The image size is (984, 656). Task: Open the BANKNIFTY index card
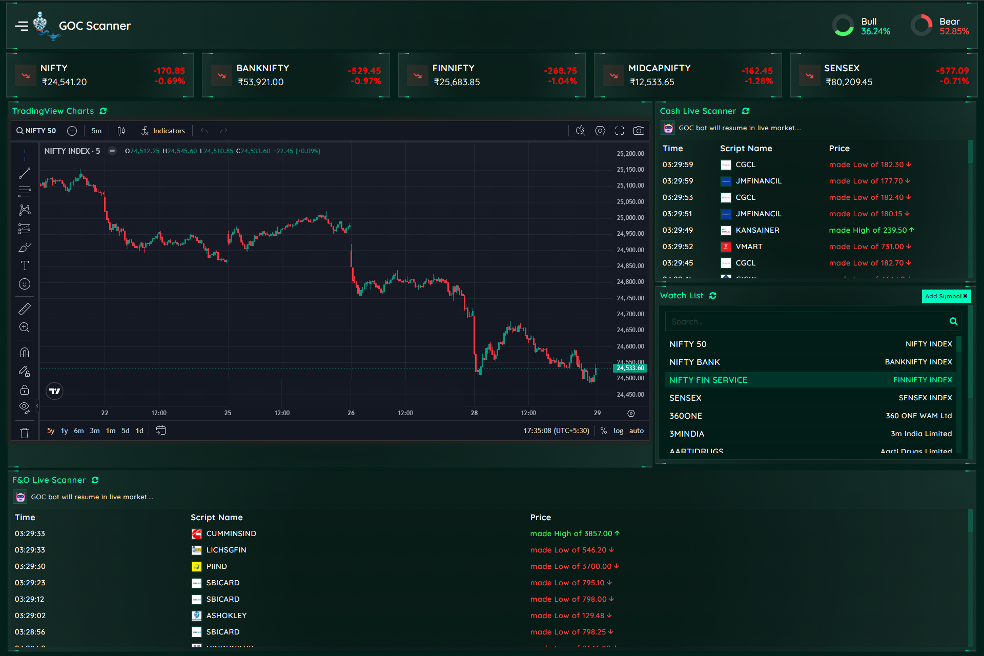pyautogui.click(x=296, y=75)
